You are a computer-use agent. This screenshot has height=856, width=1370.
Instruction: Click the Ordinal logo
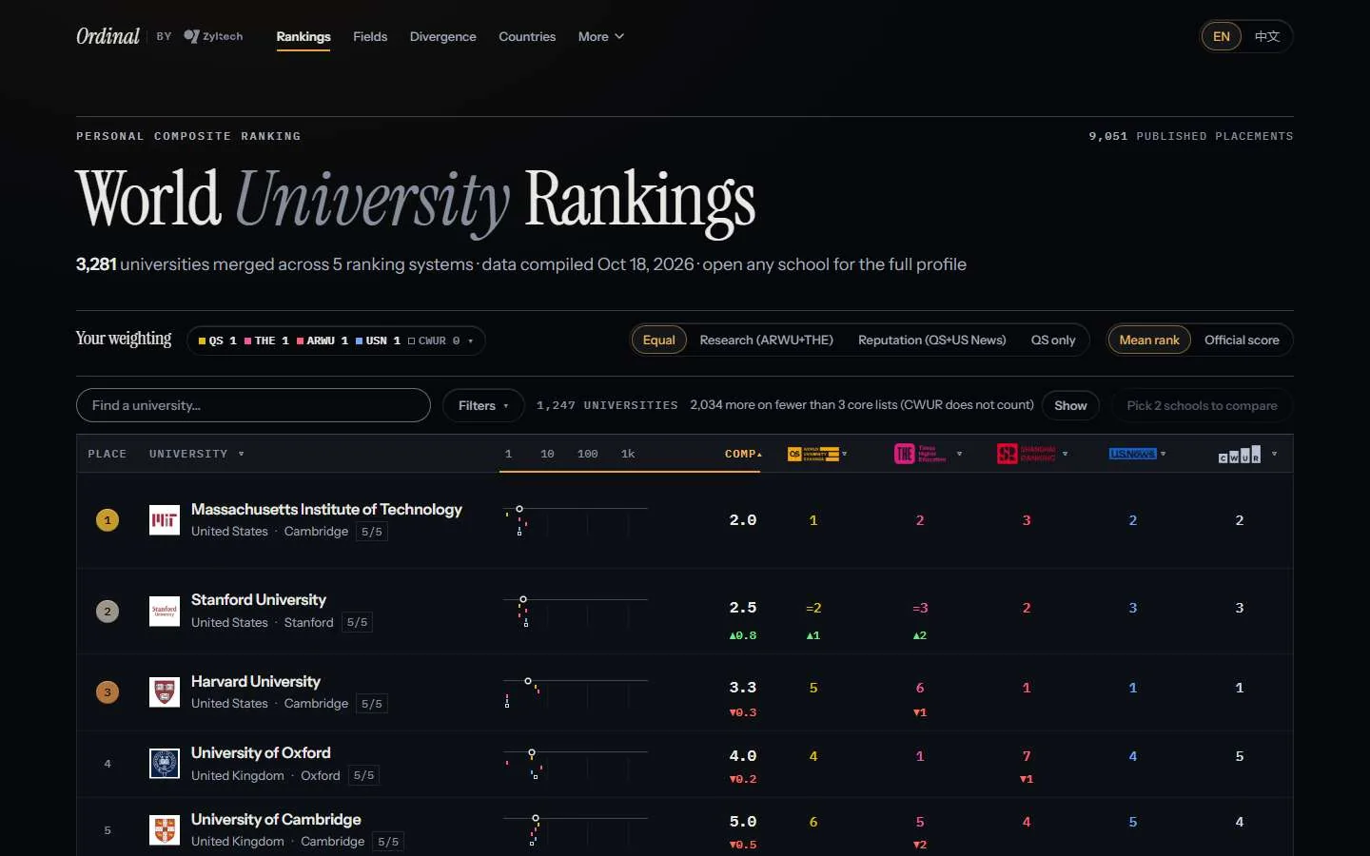[x=108, y=36]
